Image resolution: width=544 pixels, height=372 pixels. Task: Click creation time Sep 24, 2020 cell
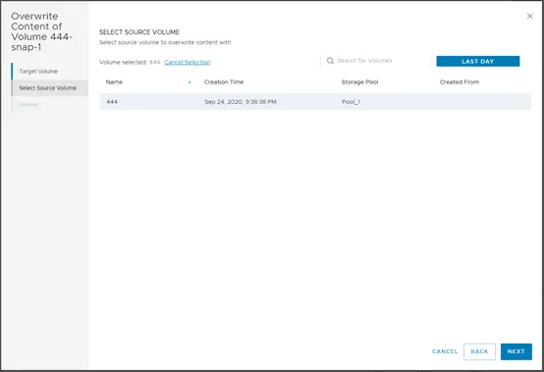pyautogui.click(x=241, y=101)
